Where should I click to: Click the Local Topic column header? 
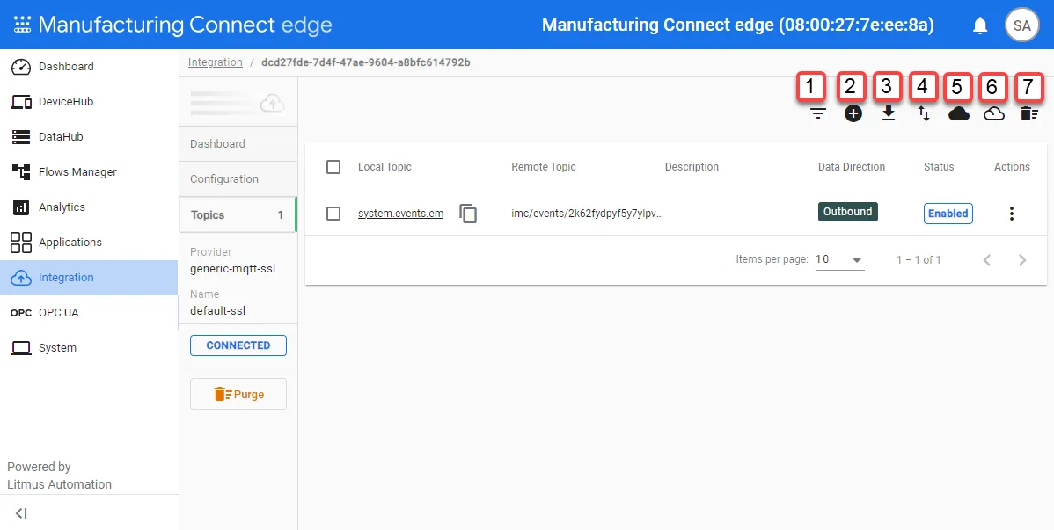pyautogui.click(x=384, y=167)
